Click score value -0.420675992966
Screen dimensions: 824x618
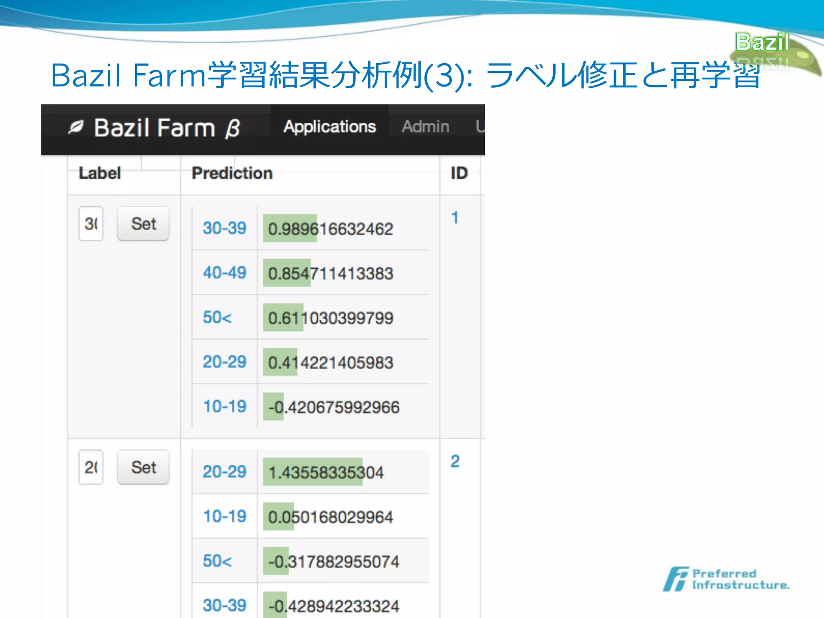point(334,407)
